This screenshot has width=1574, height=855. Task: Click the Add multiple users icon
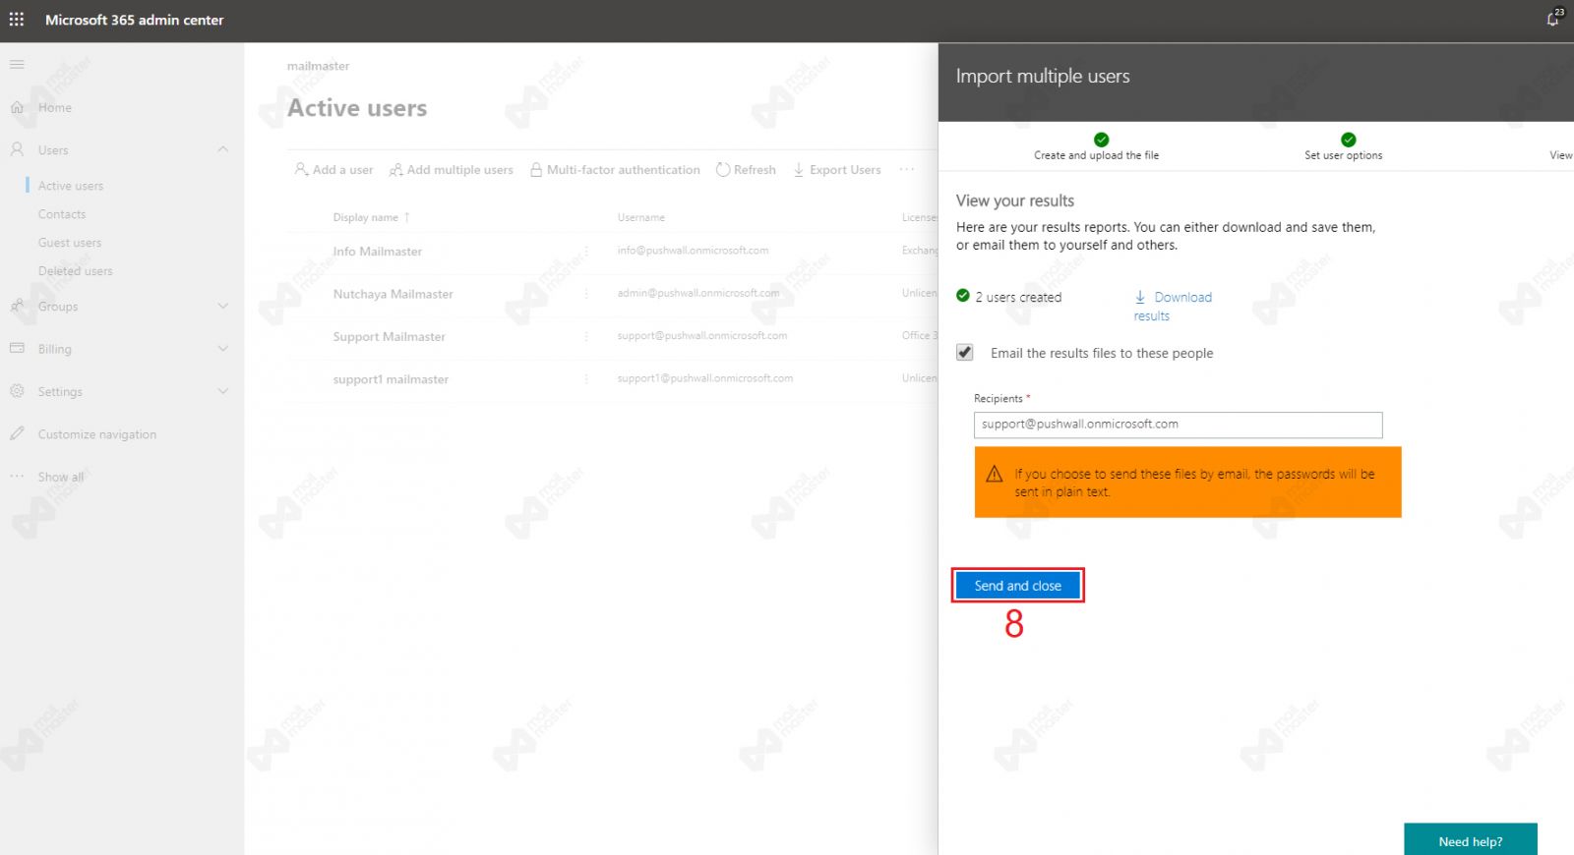tap(395, 170)
